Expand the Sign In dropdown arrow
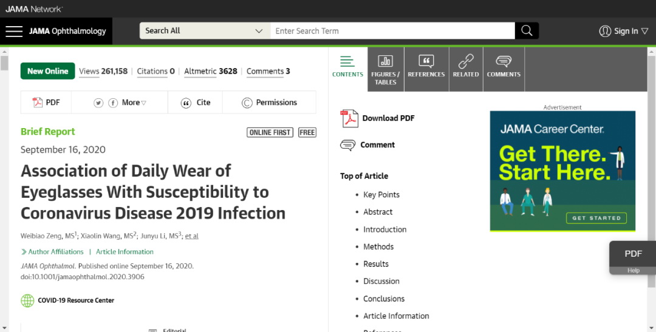Image resolution: width=656 pixels, height=332 pixels. 644,32
